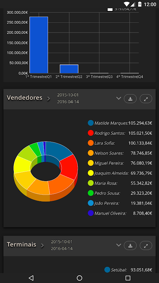Tap the Android home button
This screenshot has height=283, width=159.
(x=79, y=278)
